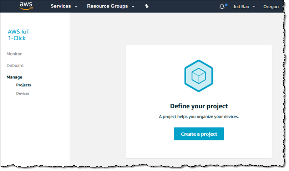Open Devices under Manage
The height and width of the screenshot is (171, 289).
[x=23, y=93]
